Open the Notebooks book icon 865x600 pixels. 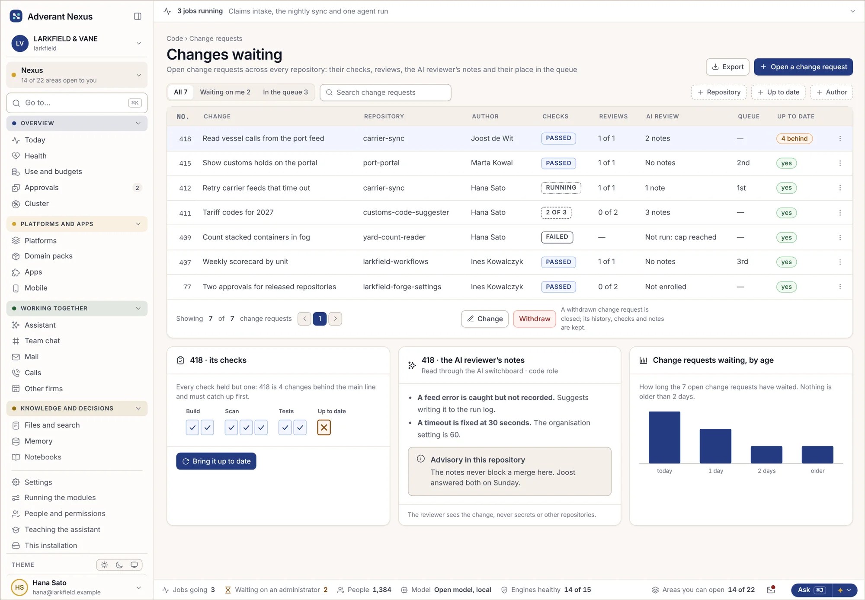pos(16,457)
